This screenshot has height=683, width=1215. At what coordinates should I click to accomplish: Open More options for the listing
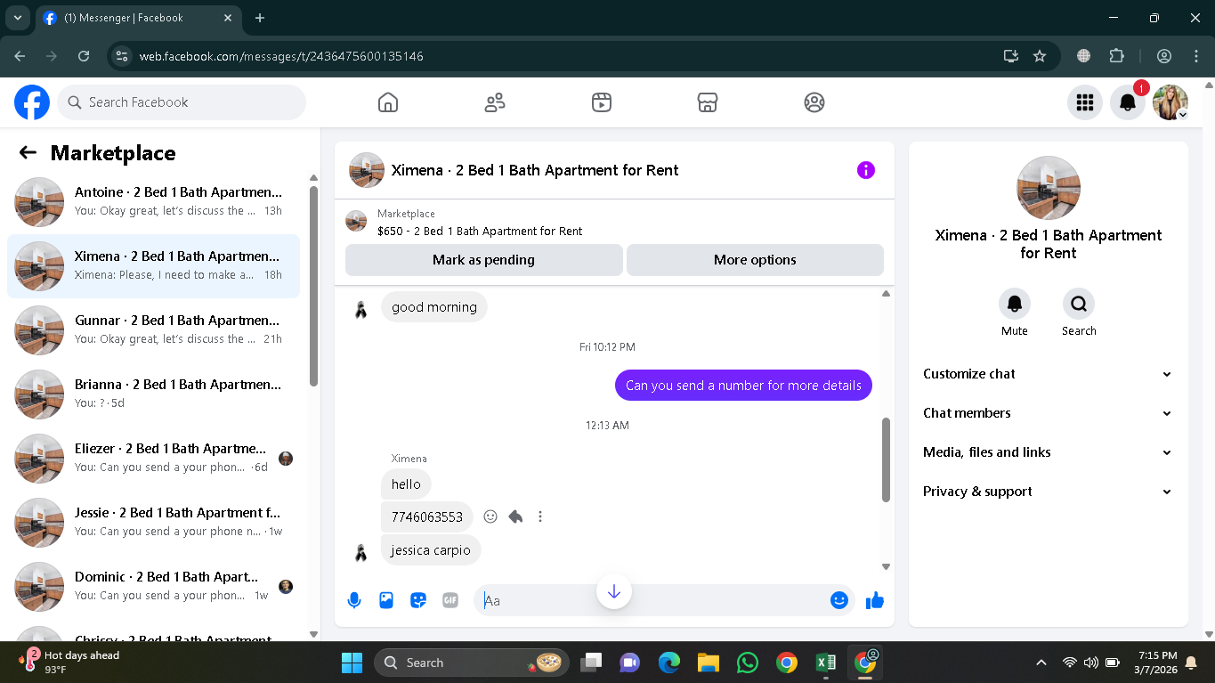pyautogui.click(x=755, y=260)
